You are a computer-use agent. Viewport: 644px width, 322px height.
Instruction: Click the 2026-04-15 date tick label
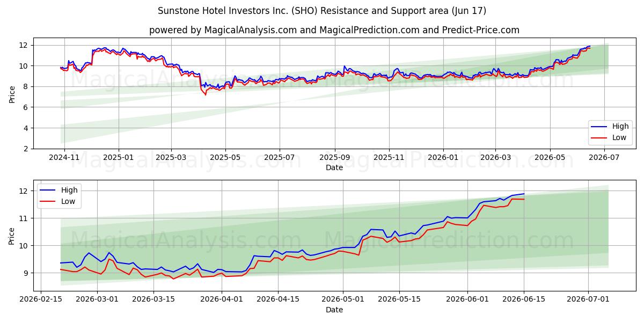coord(278,300)
